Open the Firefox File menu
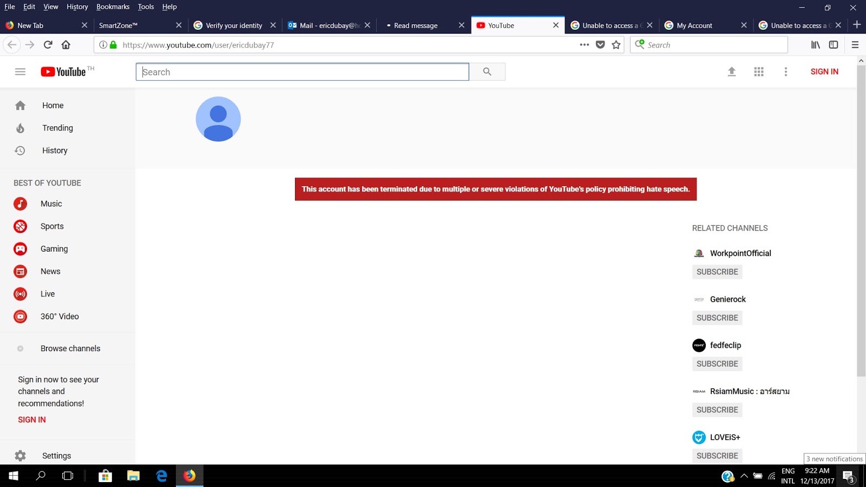Screen dimensions: 866x487 pos(10,7)
